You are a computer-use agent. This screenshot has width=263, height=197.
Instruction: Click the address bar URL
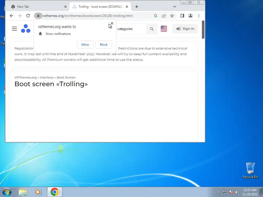[87, 16]
